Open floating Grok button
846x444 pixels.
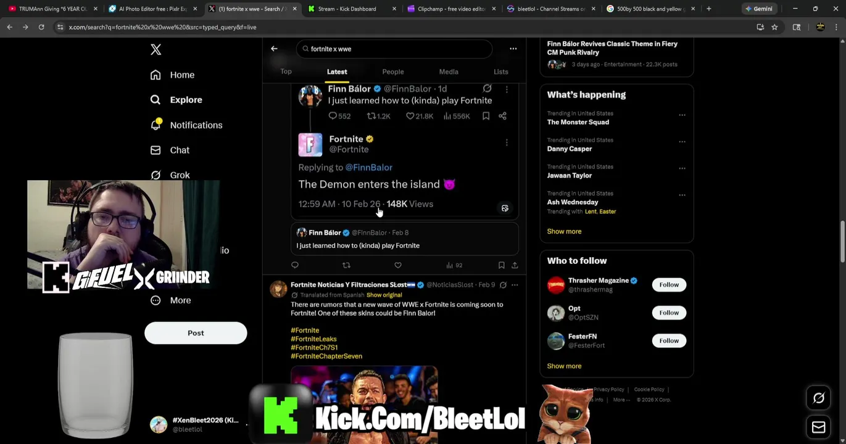tap(819, 398)
